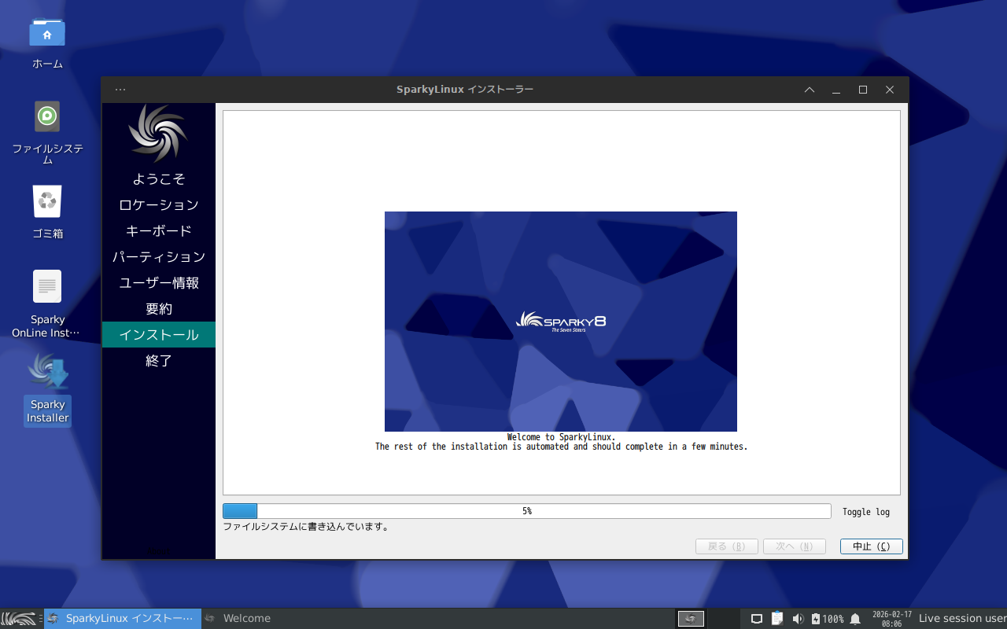The image size is (1007, 629).
Task: Open the notification bell in tray
Action: (x=855, y=619)
